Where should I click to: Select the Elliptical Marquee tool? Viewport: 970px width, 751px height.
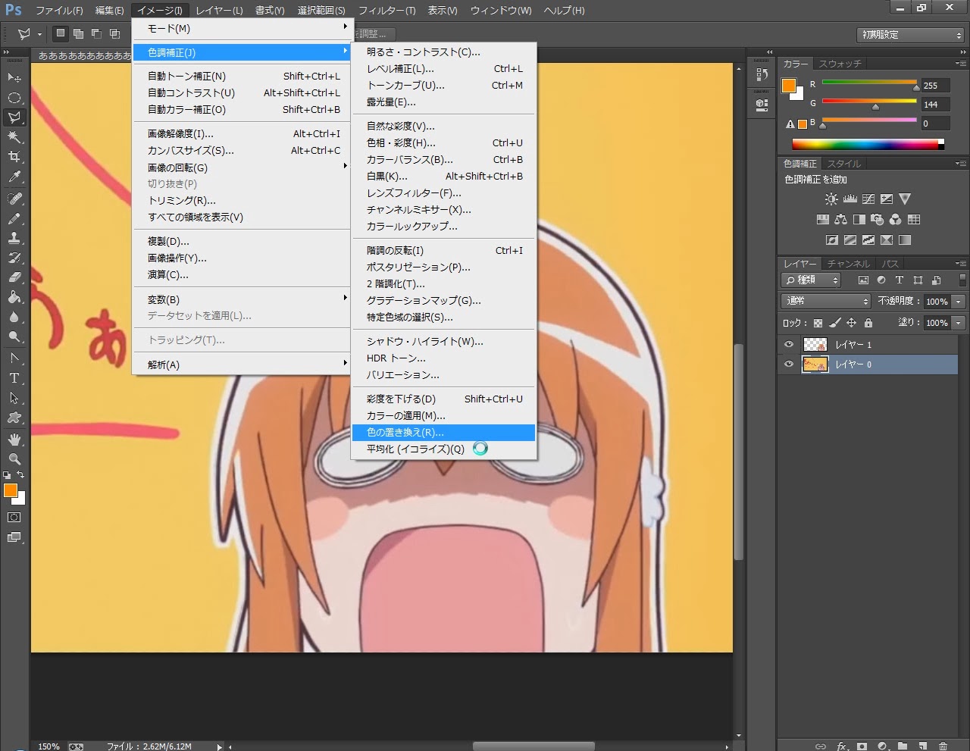[x=14, y=97]
